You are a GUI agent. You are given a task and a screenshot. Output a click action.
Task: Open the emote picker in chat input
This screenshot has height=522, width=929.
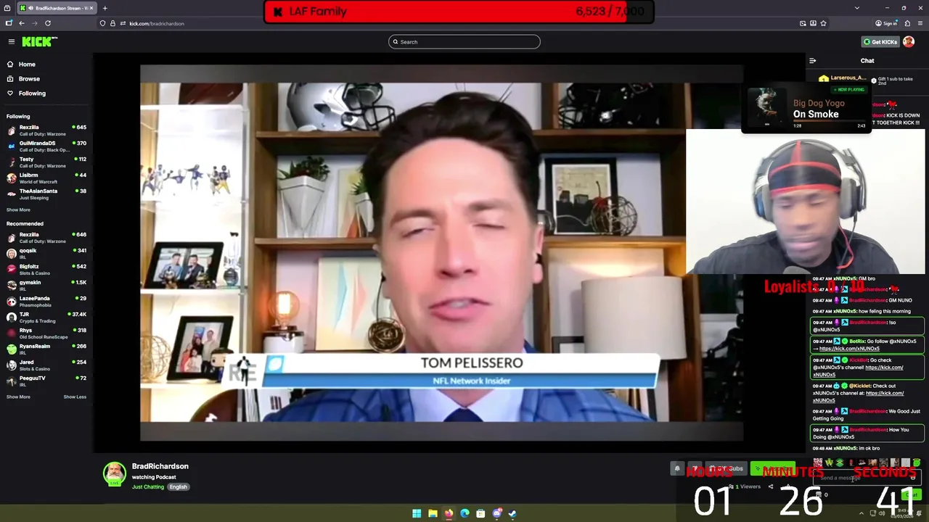point(913,478)
